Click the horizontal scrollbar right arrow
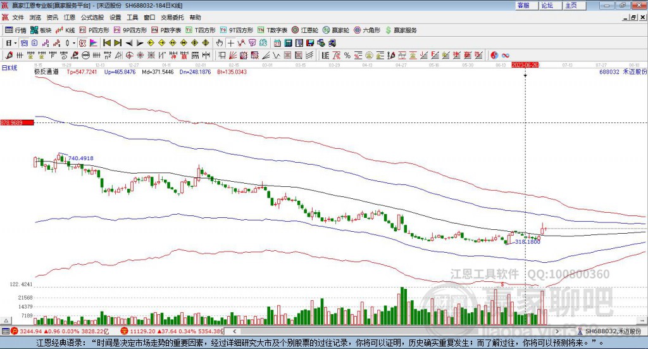The width and height of the screenshot is (648, 349). tap(557, 331)
